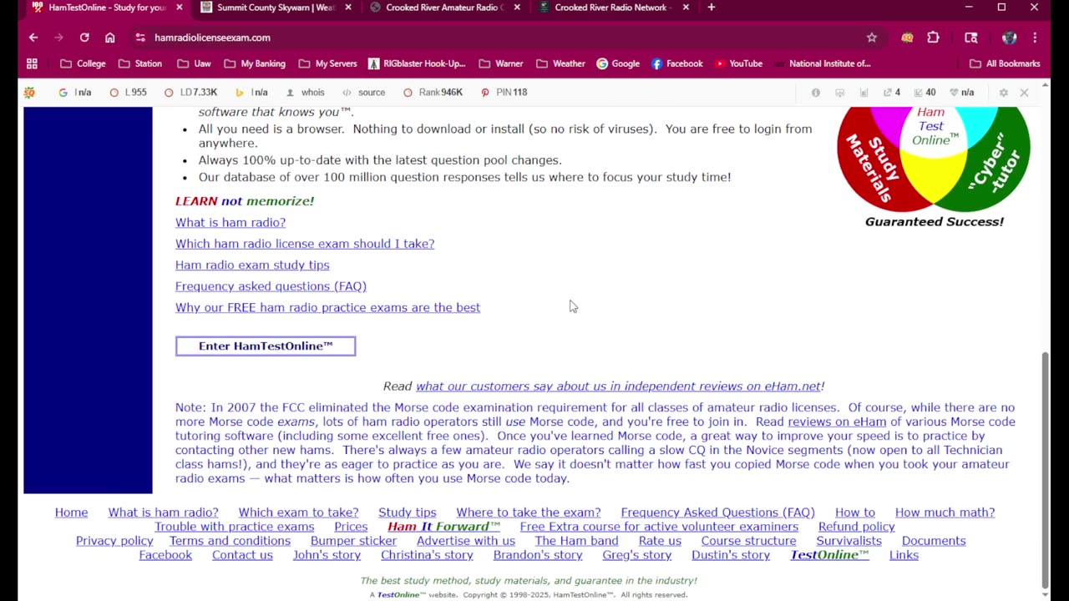Open SEOquake page info icon
The height and width of the screenshot is (601, 1069).
(816, 93)
